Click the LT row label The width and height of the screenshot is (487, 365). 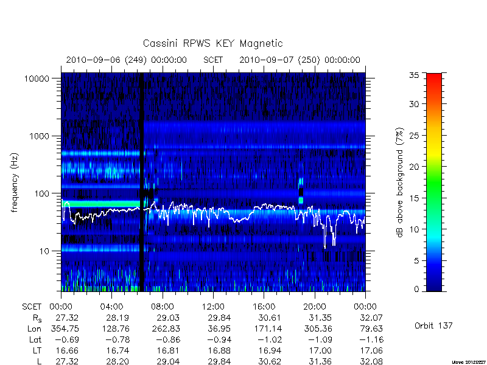point(37,351)
